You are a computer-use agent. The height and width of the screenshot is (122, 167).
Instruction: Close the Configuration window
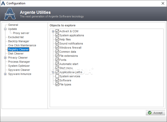163,3
